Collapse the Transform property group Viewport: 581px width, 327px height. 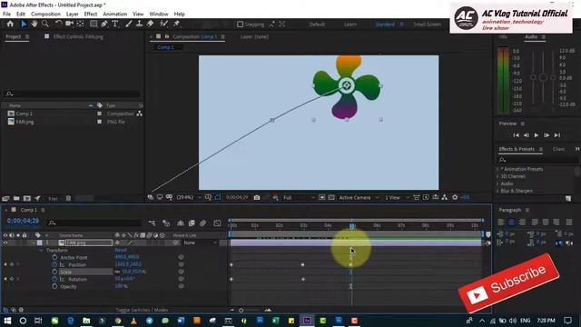(41, 251)
